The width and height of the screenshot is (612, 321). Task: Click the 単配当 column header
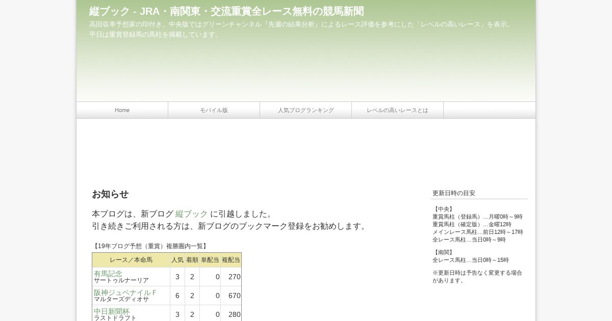210,260
